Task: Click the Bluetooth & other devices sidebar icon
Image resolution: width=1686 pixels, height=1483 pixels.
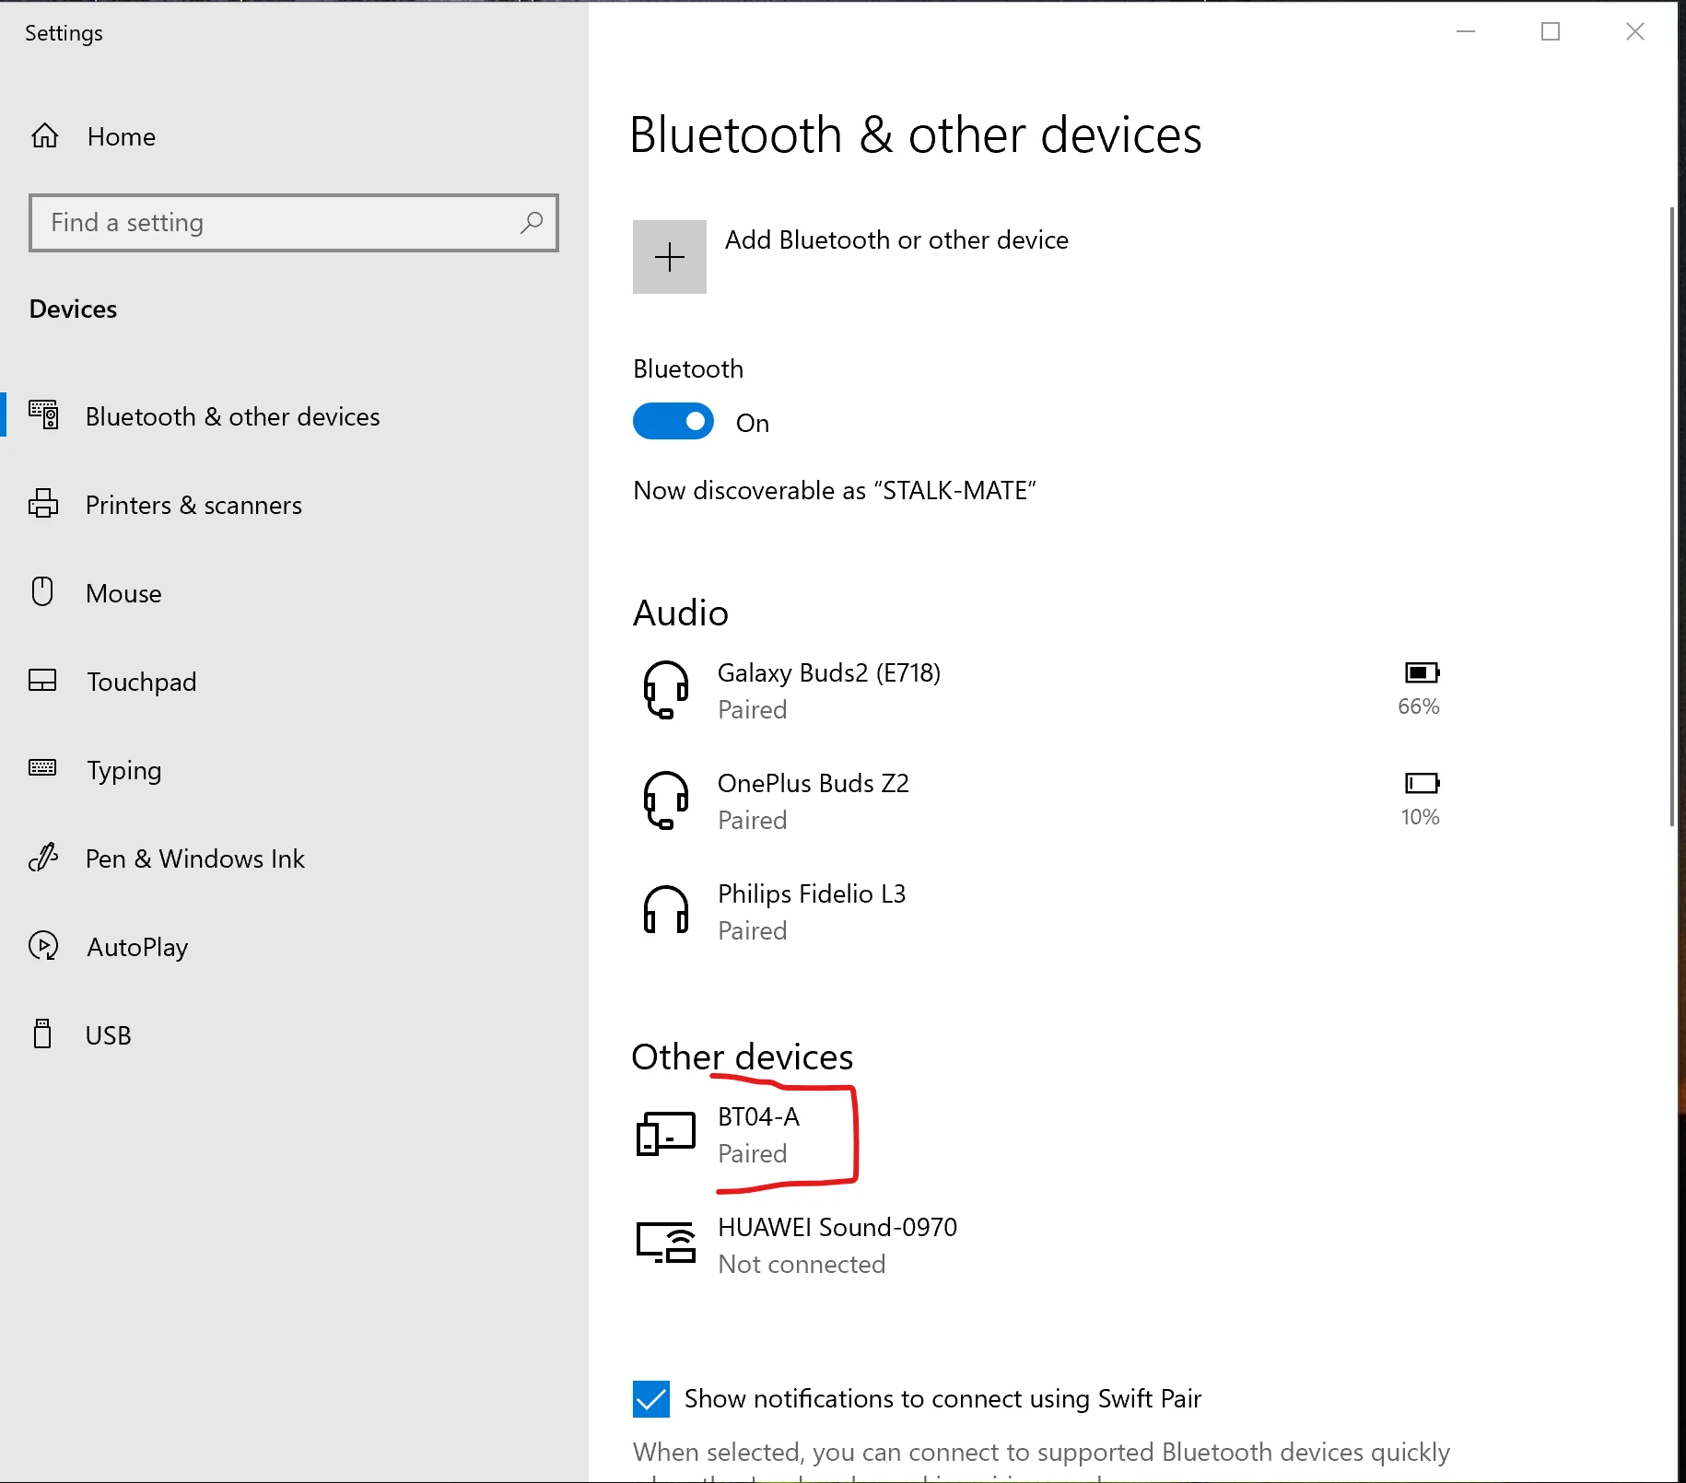Action: [43, 415]
